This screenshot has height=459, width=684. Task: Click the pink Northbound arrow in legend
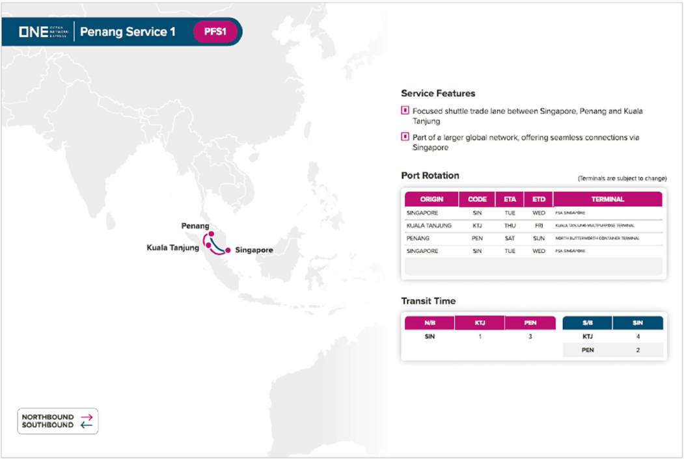(x=86, y=417)
